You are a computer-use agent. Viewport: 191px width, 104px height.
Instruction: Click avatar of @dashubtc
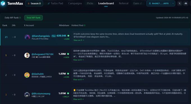click(x=27, y=75)
